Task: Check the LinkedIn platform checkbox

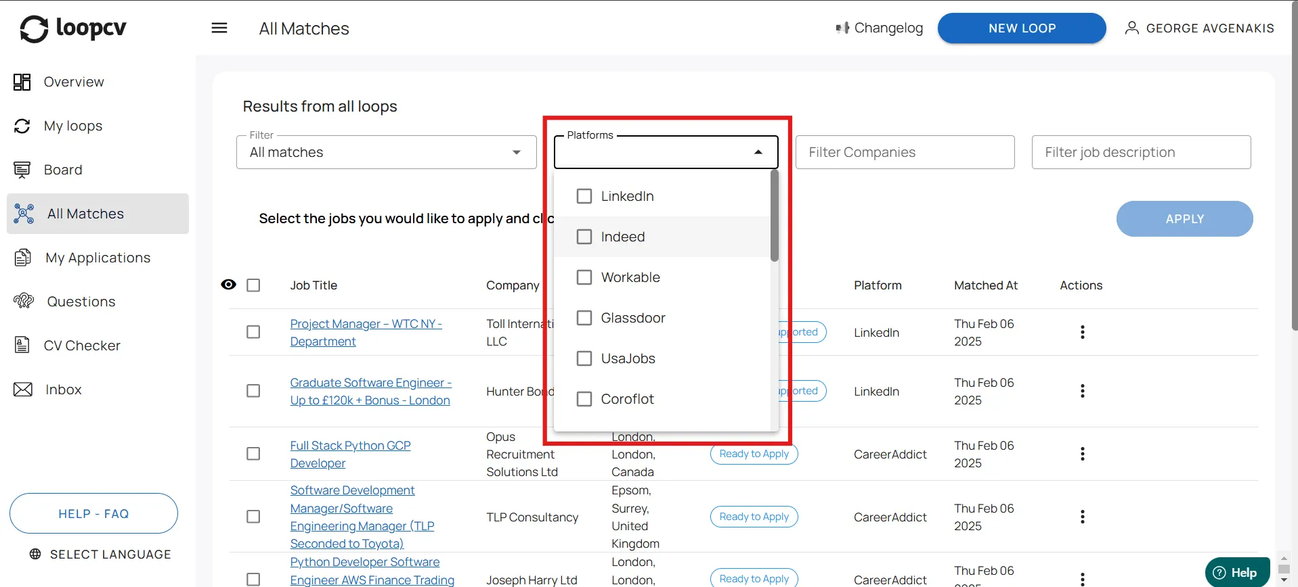Action: 584,196
